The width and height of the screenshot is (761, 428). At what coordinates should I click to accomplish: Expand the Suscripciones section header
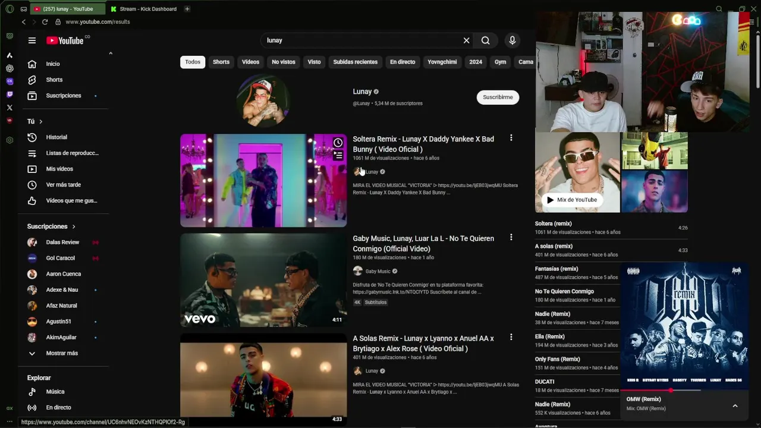(51, 226)
